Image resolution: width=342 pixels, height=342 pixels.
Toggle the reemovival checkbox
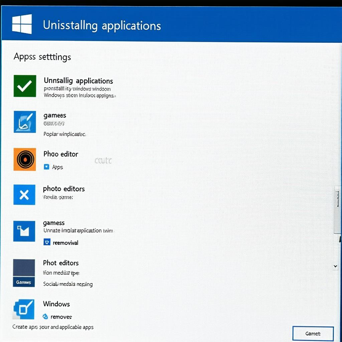[x=47, y=242]
